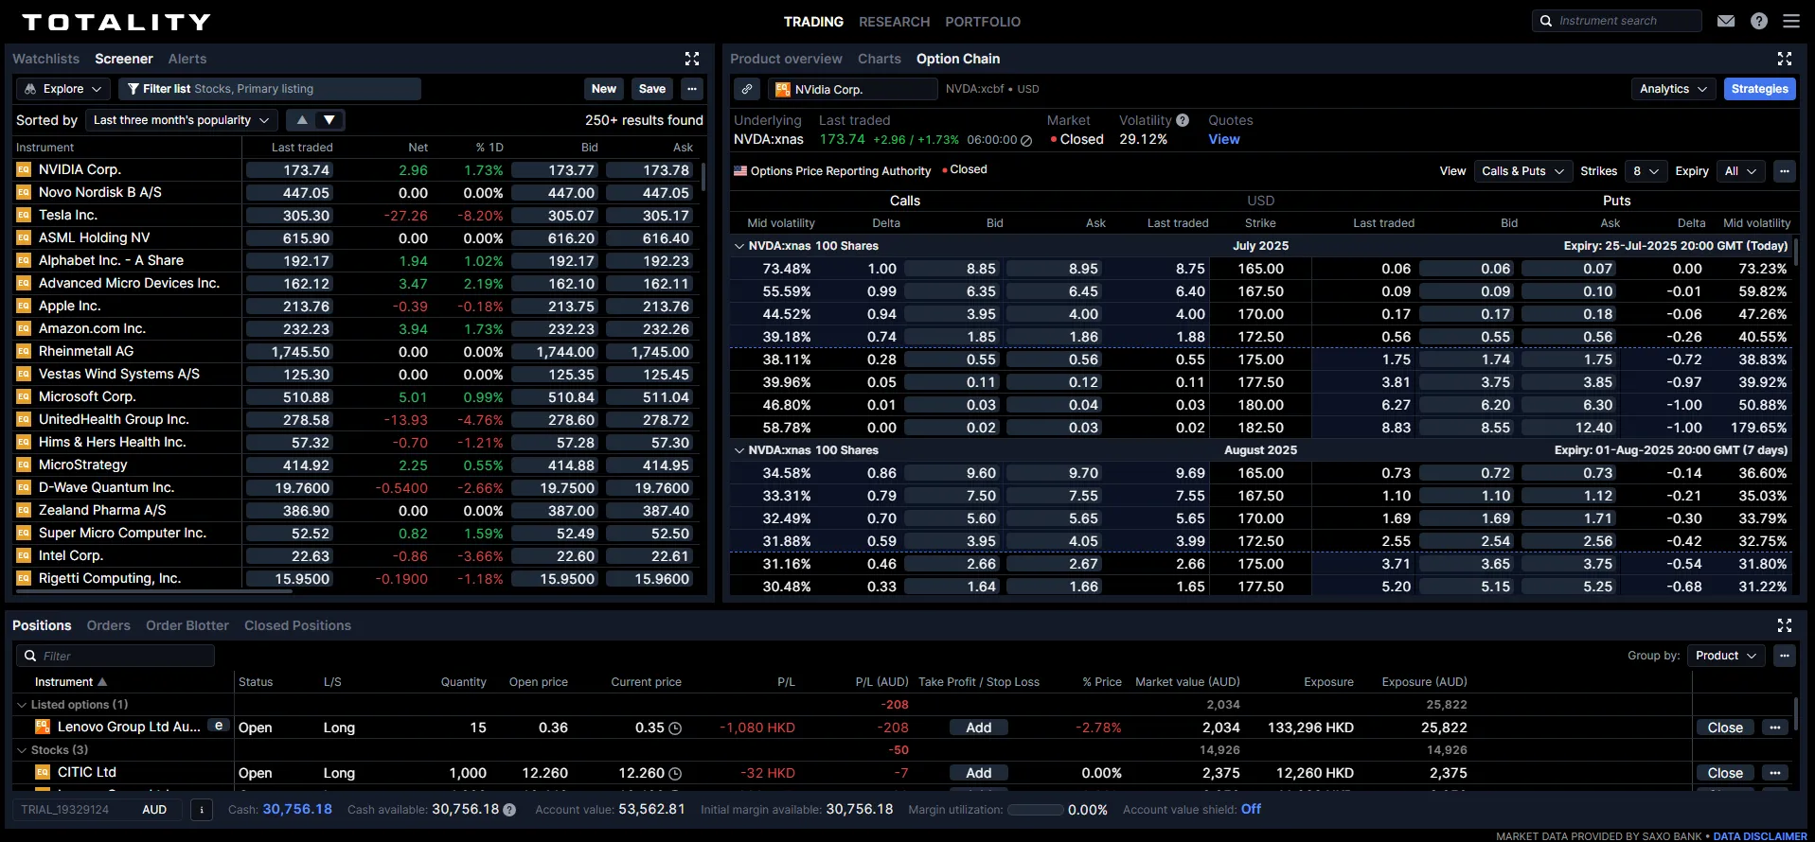Click Close button for Lenovo position
The height and width of the screenshot is (842, 1815).
[1725, 728]
